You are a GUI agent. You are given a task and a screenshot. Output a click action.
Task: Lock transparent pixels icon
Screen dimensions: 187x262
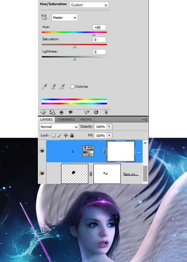53,135
